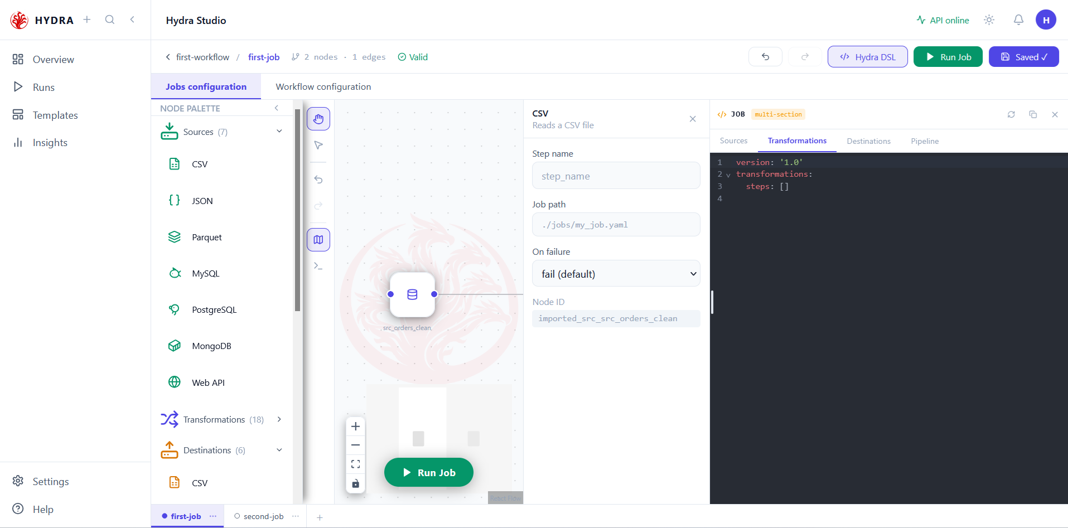Toggle the terminal console panel
The width and height of the screenshot is (1068, 528).
pyautogui.click(x=318, y=266)
